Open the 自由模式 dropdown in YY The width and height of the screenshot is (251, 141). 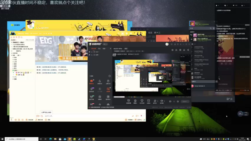[x=13, y=40]
